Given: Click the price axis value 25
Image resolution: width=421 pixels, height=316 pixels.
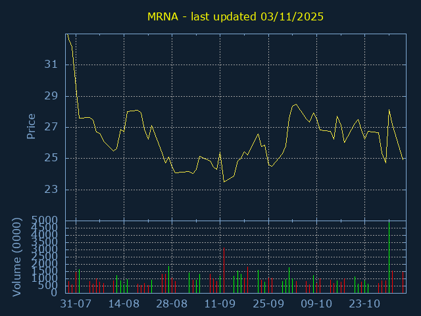Looking at the screenshot, I should pos(51,158).
